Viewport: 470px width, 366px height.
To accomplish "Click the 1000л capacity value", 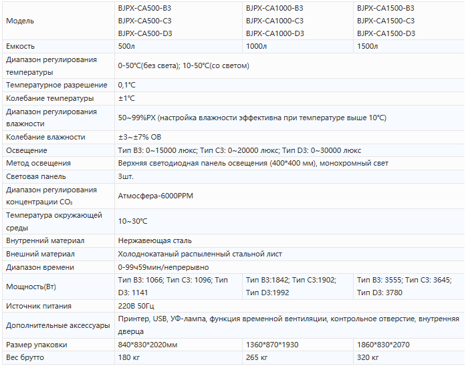I will click(256, 47).
